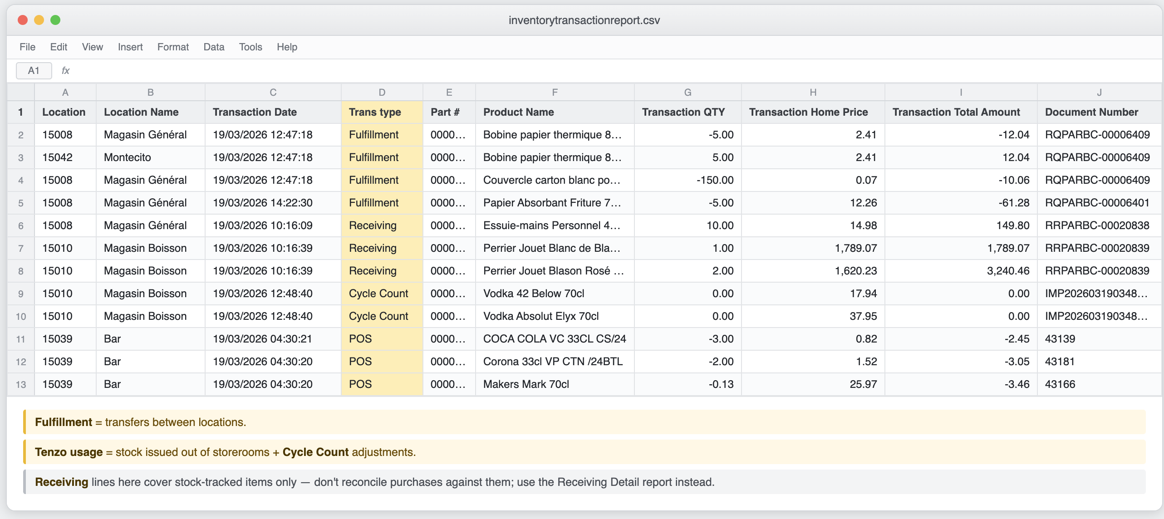This screenshot has width=1164, height=519.
Task: Select document number '43181' cell
Action: tap(1100, 362)
